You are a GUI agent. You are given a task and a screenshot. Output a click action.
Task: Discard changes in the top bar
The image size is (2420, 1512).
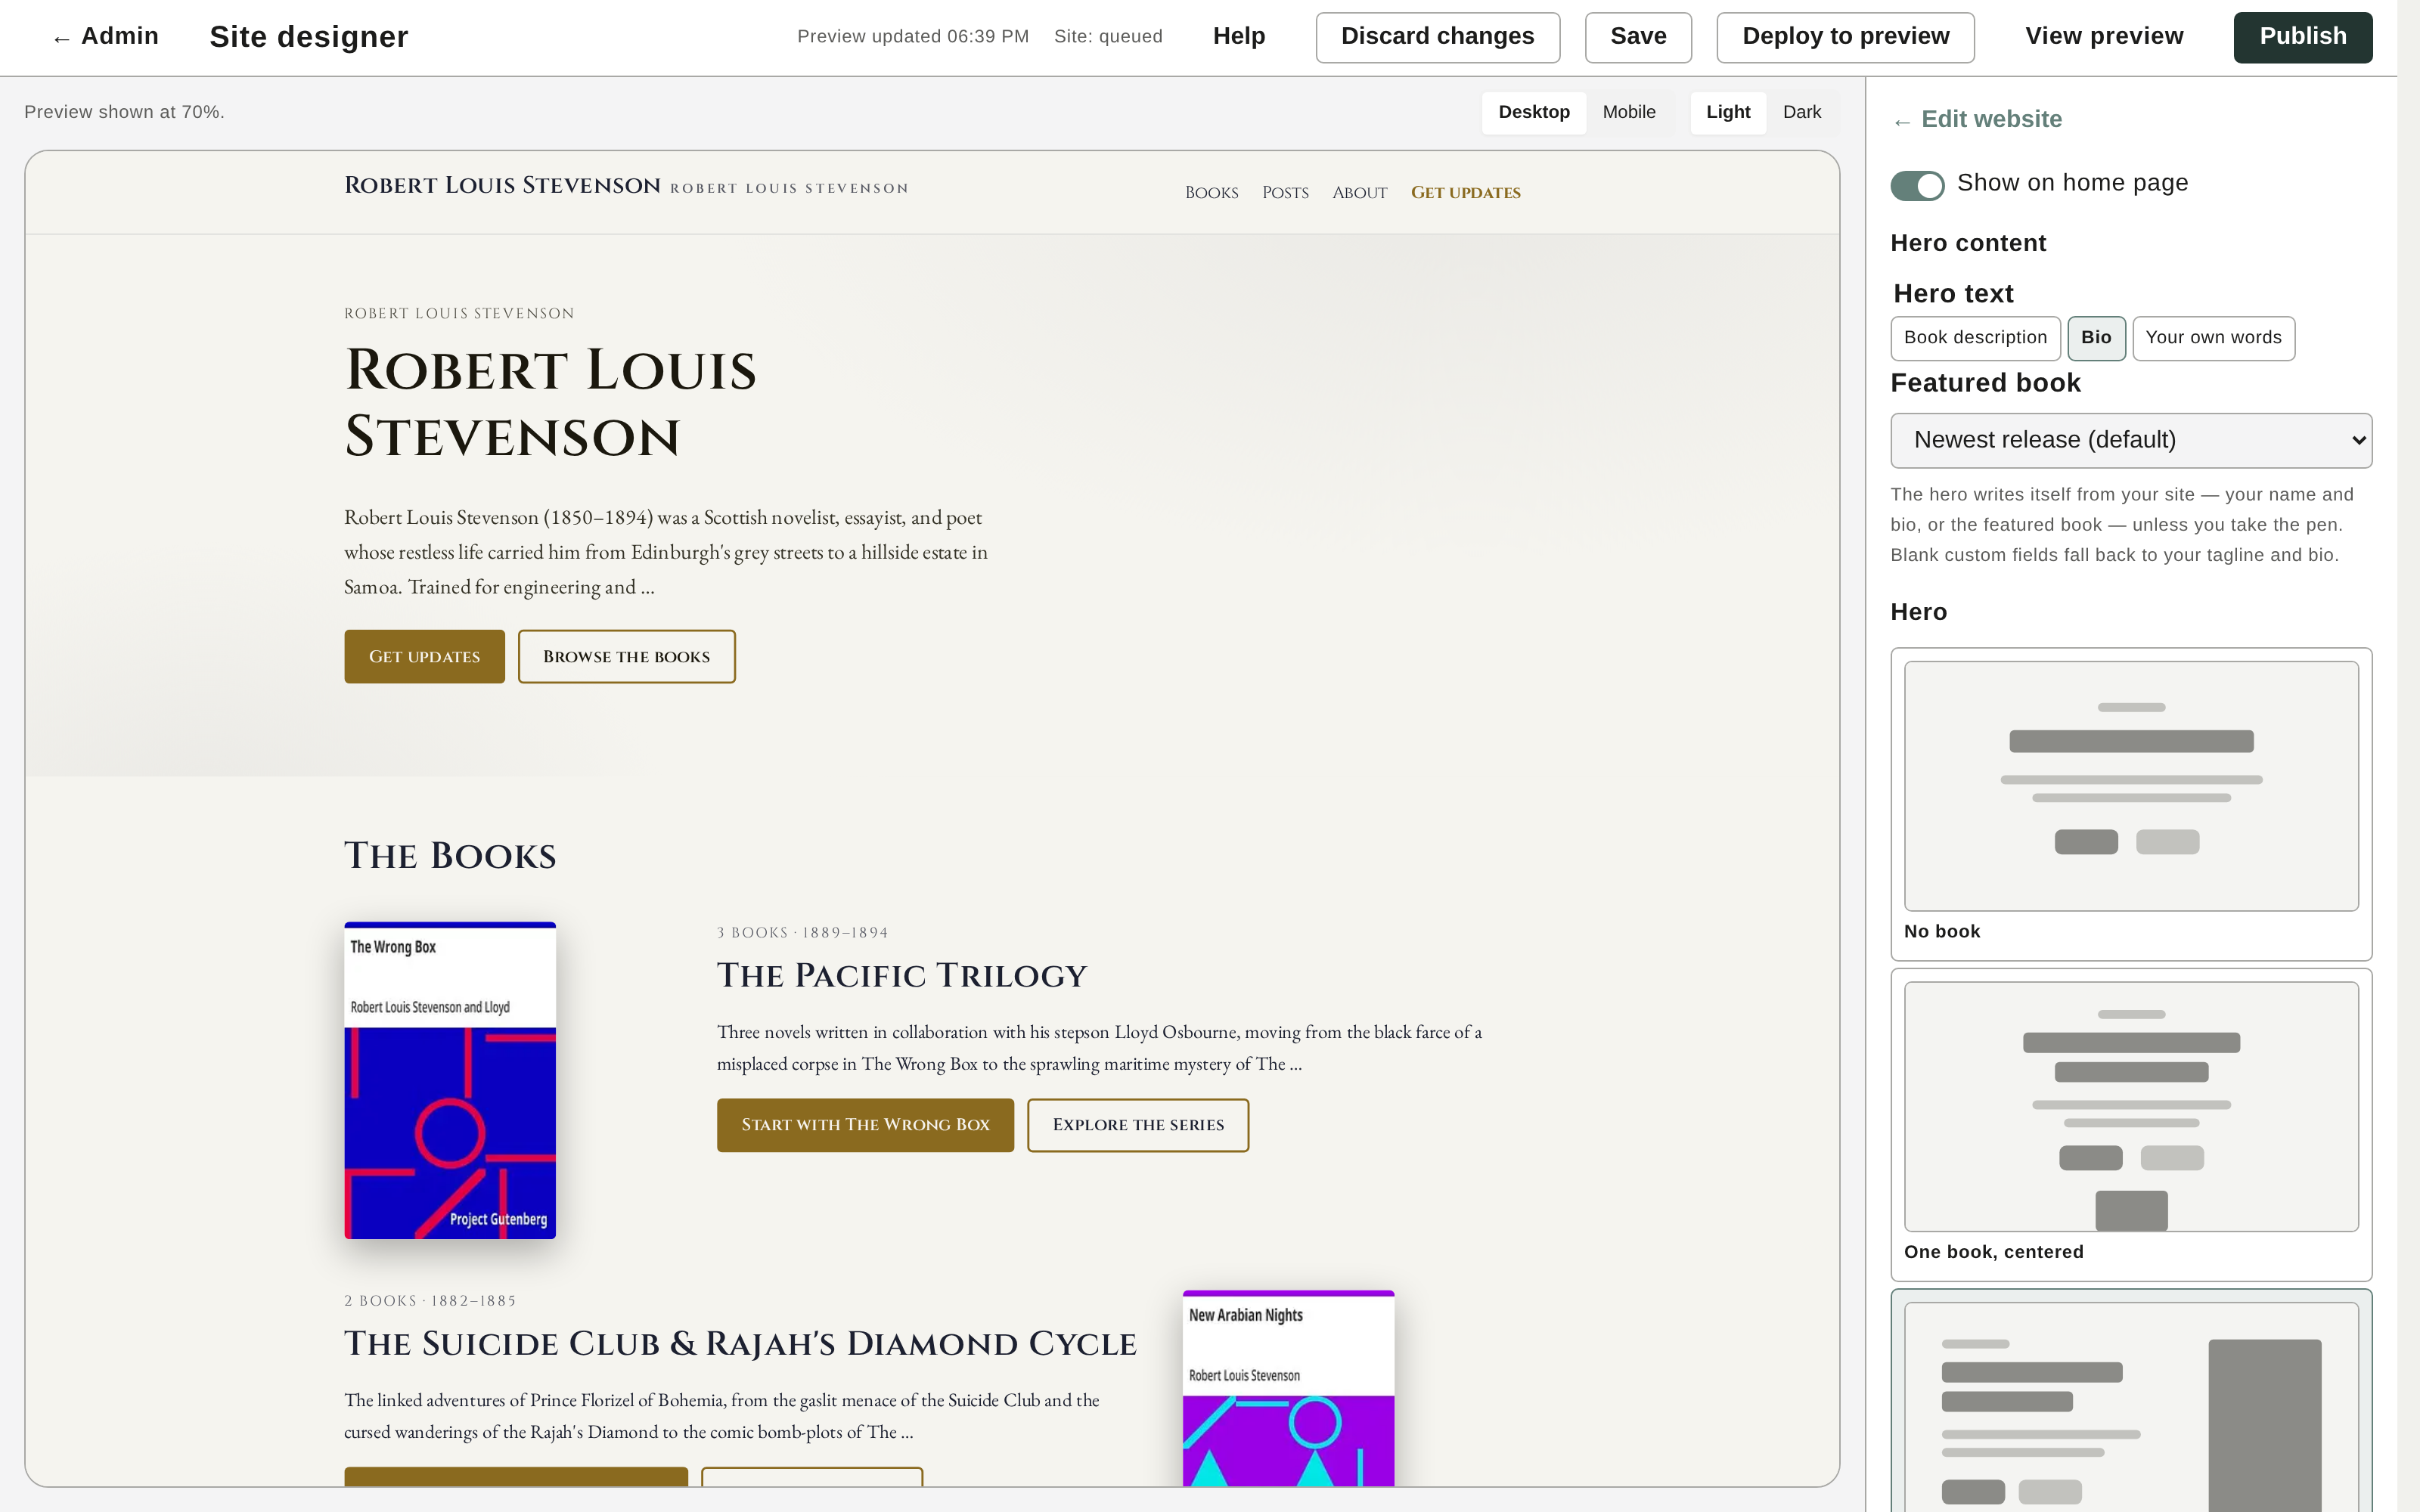[x=1437, y=37]
